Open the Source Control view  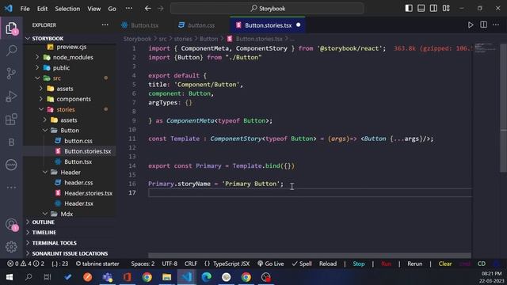tap(11, 74)
